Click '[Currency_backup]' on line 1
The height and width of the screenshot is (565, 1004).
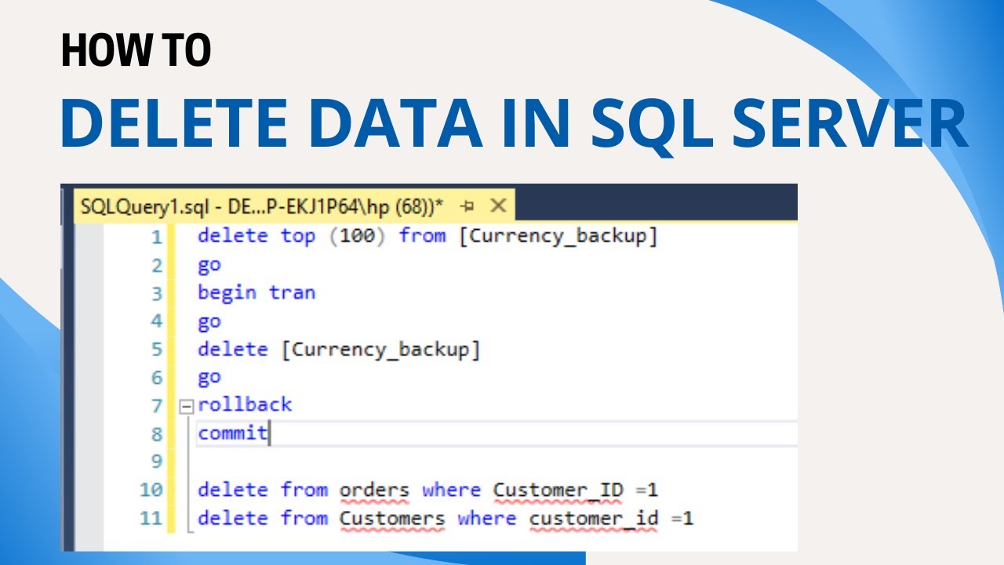tap(558, 235)
